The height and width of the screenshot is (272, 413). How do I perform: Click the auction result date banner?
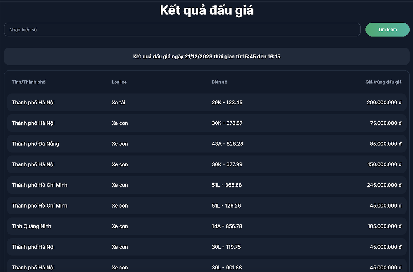pos(206,57)
